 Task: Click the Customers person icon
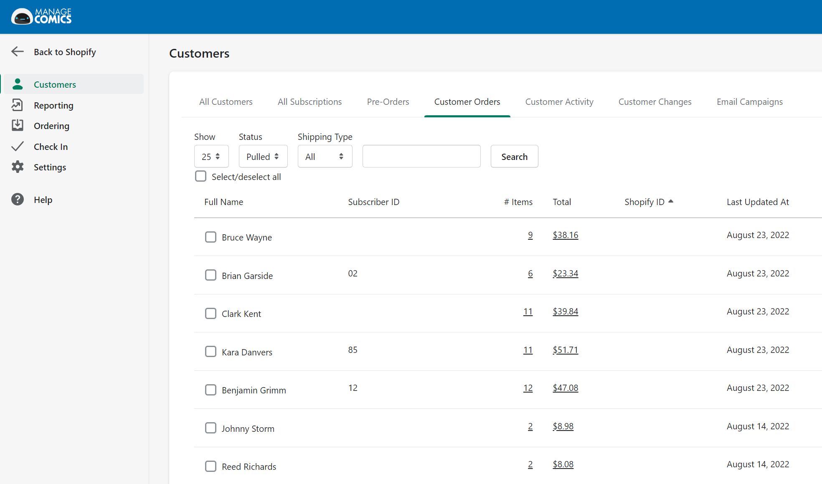[18, 84]
